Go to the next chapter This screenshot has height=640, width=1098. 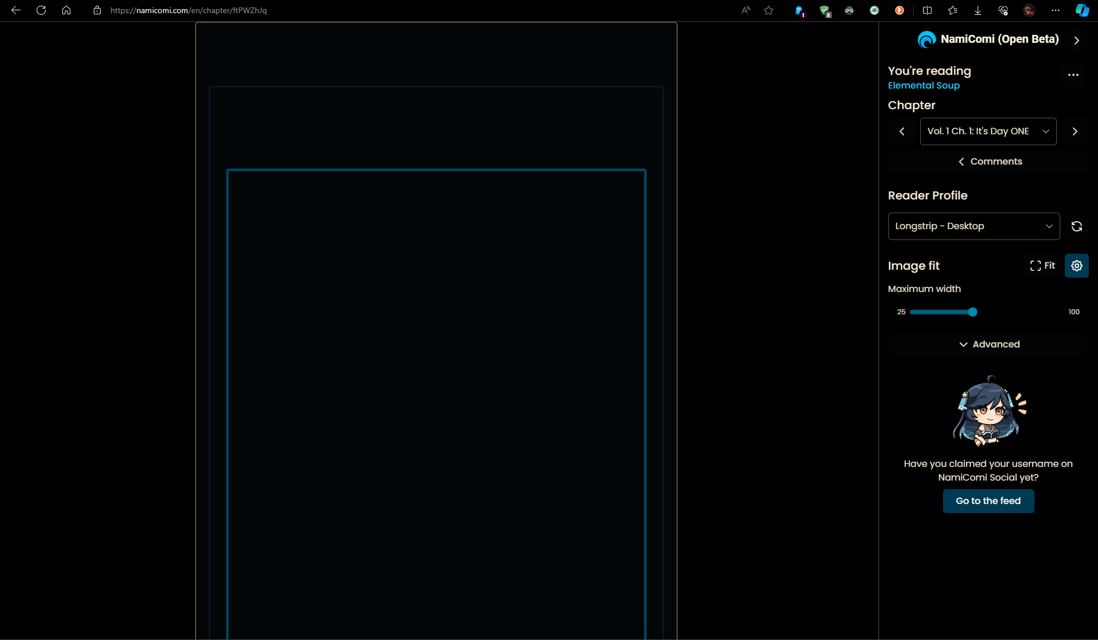(1075, 131)
